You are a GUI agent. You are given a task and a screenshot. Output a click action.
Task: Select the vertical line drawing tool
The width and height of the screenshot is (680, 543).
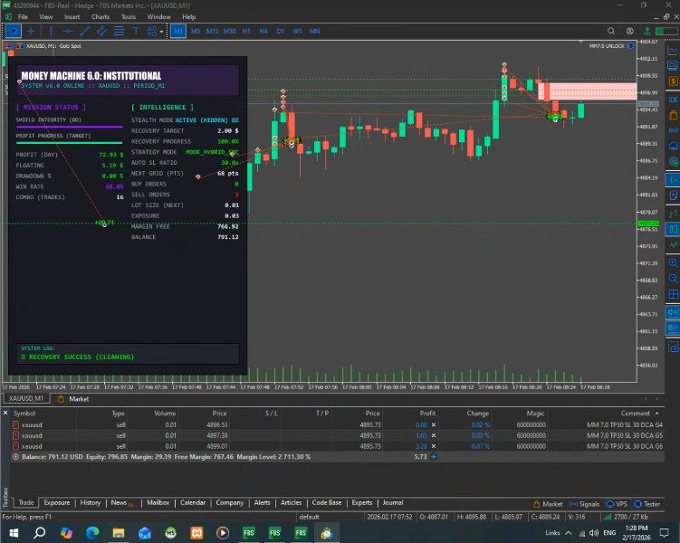[x=51, y=31]
